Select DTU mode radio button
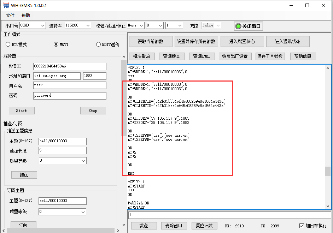Viewport: 333px width, 233px height. (8, 44)
